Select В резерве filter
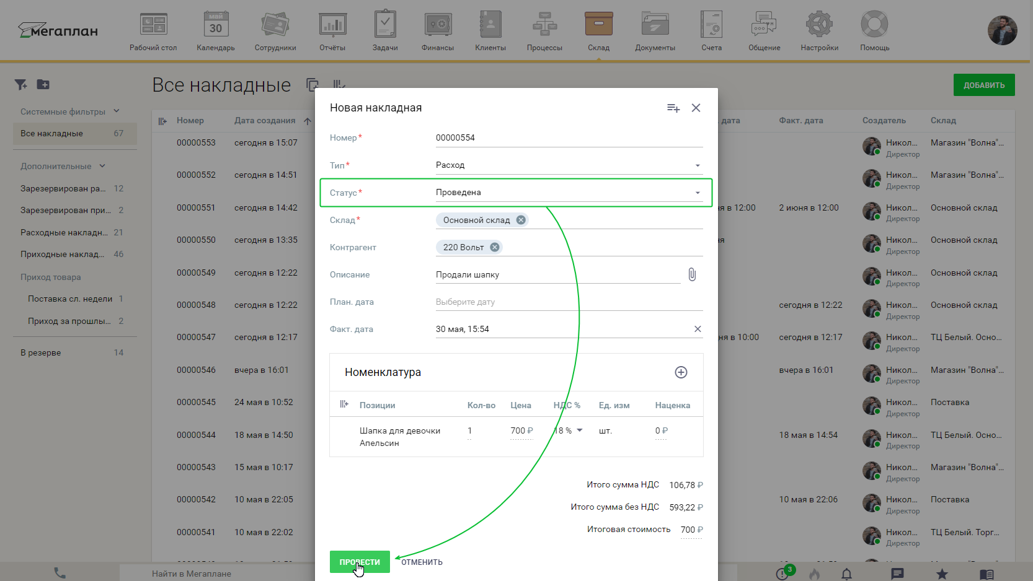 coord(74,352)
